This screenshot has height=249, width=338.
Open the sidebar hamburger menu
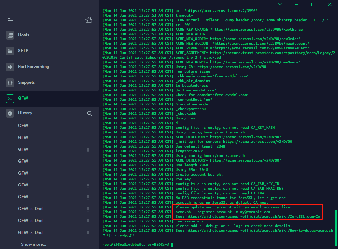(10, 21)
